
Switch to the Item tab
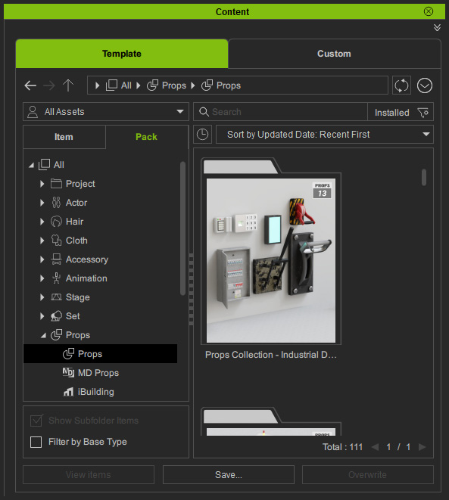[x=64, y=137]
